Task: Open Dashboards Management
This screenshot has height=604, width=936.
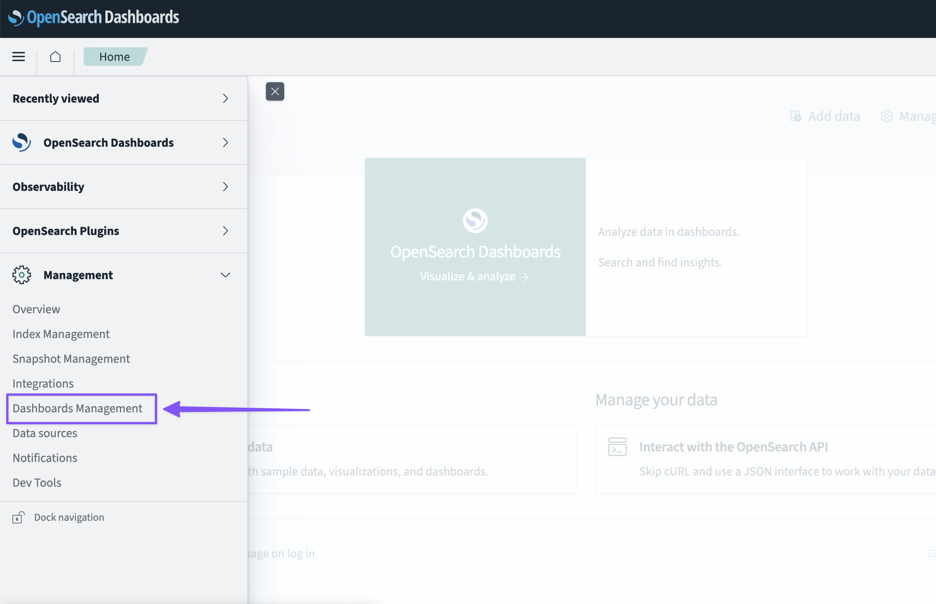Action: pyautogui.click(x=77, y=408)
